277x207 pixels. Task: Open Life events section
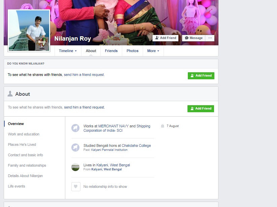pos(16,186)
